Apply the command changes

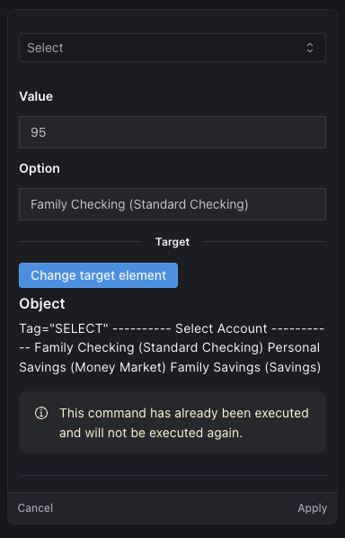[x=313, y=508]
